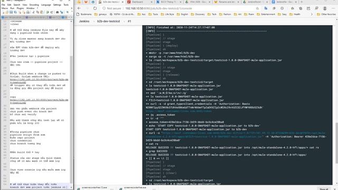338x190 pixels.
Task: Open the Encoding menu in Notepad++
Action: click(34, 5)
